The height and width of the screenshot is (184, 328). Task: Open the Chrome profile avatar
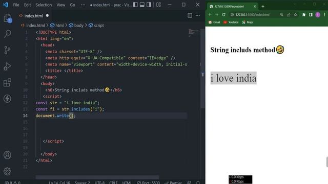pos(318,15)
